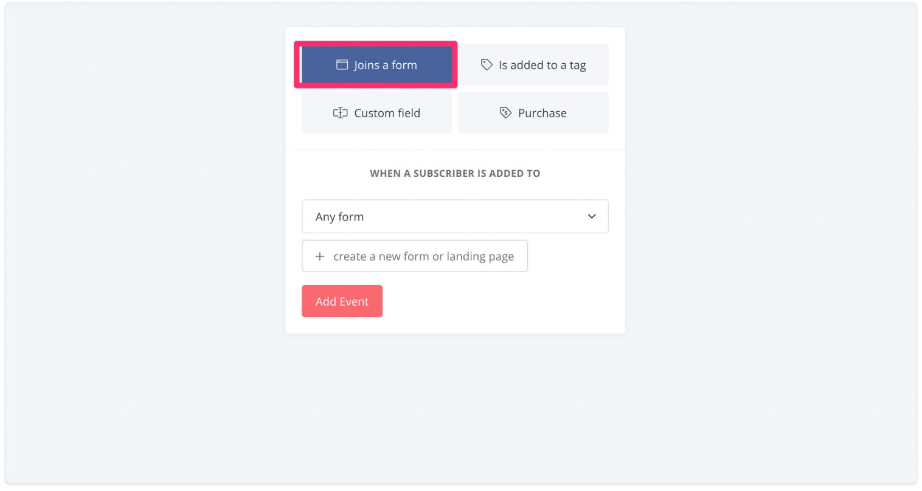Click the Purchase label text

tap(542, 113)
